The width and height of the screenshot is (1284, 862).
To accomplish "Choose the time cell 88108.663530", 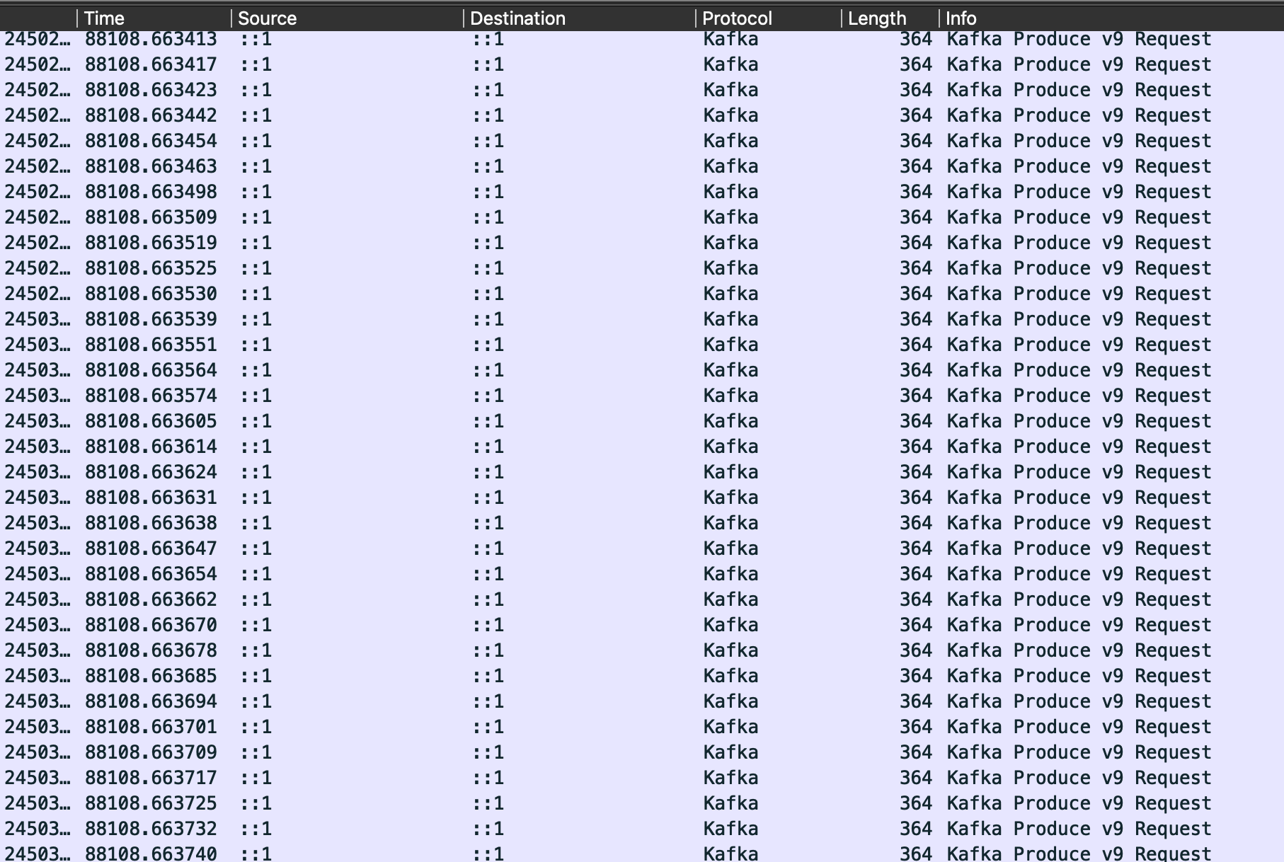I will point(151,294).
